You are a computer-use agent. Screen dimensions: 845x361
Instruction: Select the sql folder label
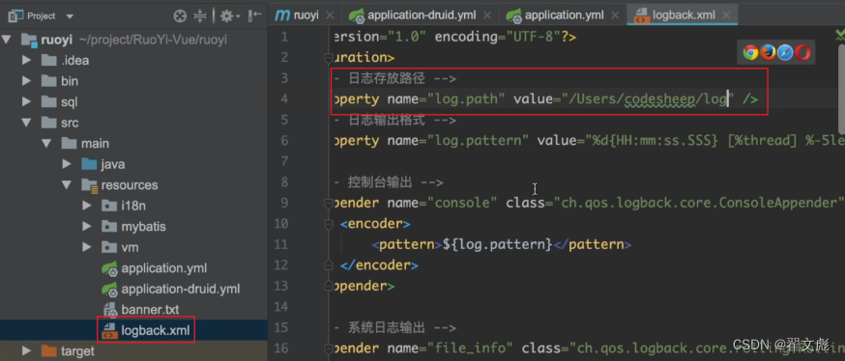(x=69, y=101)
